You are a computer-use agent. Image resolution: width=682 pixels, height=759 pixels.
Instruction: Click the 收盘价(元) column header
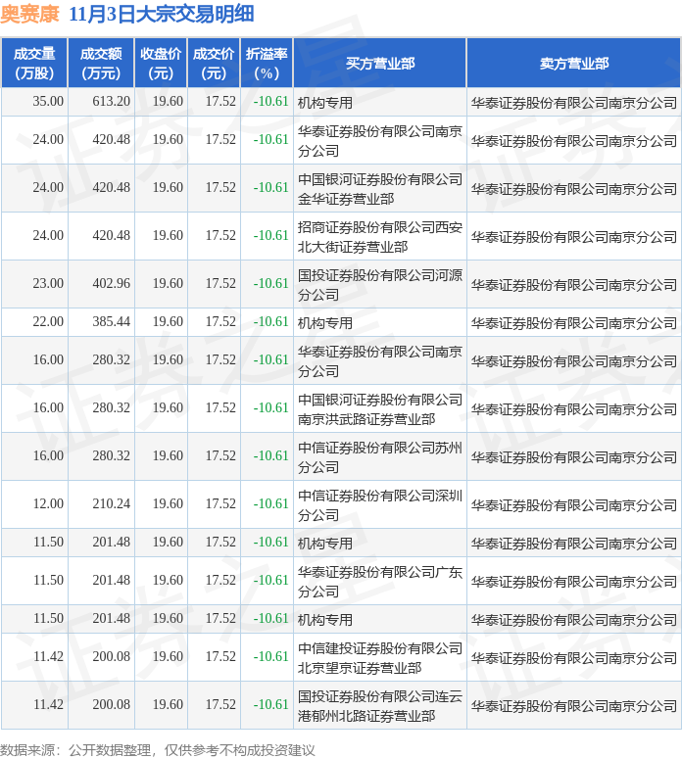tap(161, 63)
